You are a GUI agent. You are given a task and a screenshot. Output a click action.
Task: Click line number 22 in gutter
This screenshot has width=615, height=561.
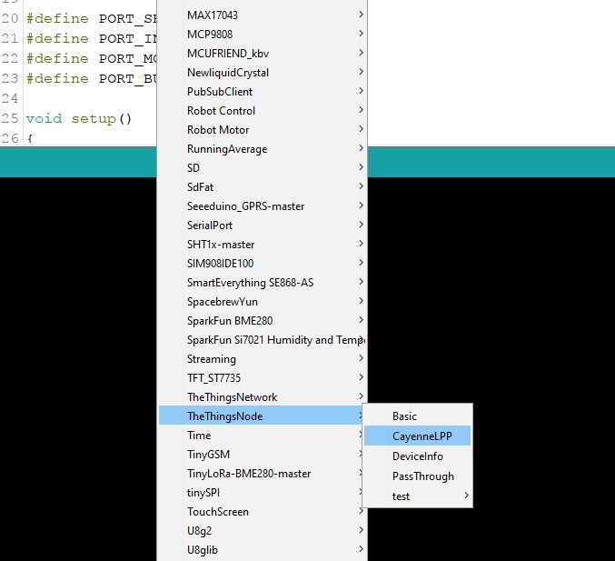click(10, 58)
